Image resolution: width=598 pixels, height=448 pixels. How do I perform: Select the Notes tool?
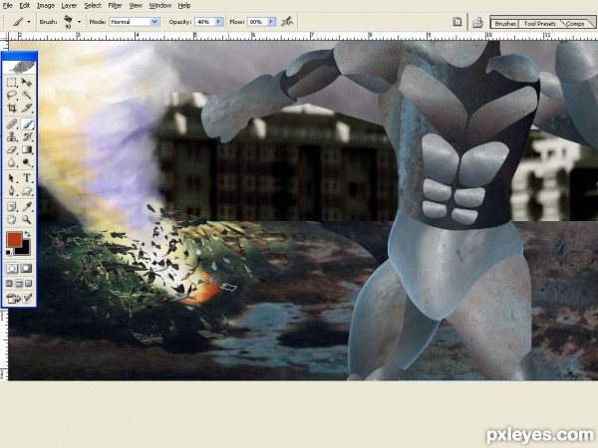click(12, 206)
